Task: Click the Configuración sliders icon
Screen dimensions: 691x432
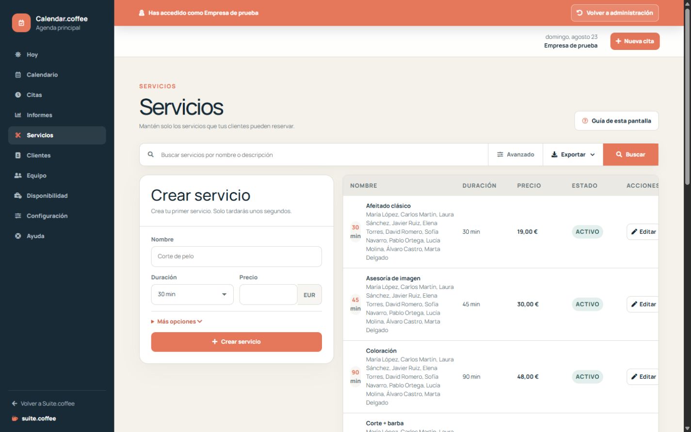Action: coord(18,216)
